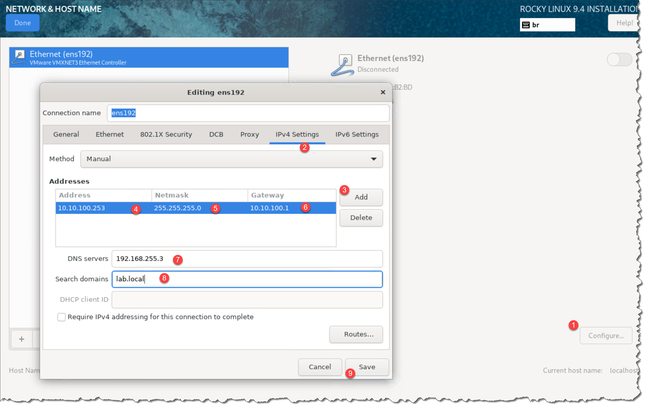Enable Require IPv4 addressing checkbox
The image size is (647, 408).
(62, 317)
